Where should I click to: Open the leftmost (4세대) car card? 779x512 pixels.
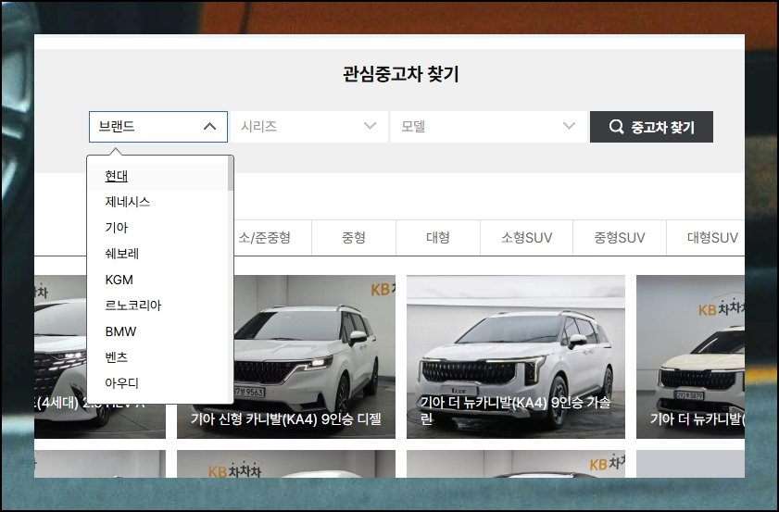[59, 356]
